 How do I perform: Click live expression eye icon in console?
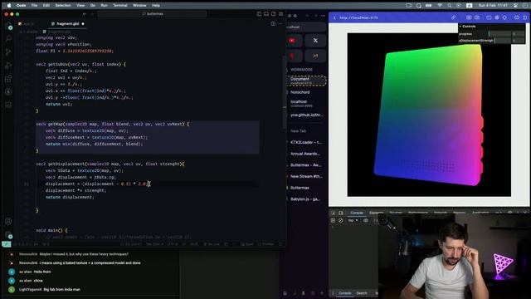(366, 220)
